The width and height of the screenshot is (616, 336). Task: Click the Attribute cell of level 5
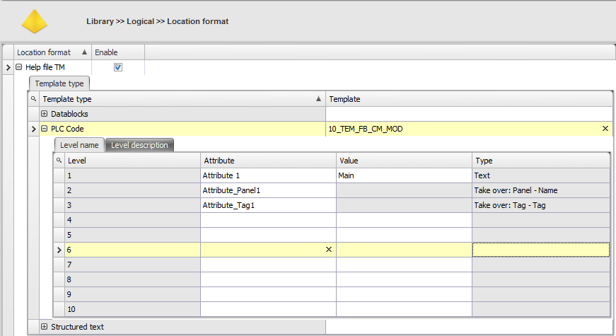pyautogui.click(x=268, y=235)
